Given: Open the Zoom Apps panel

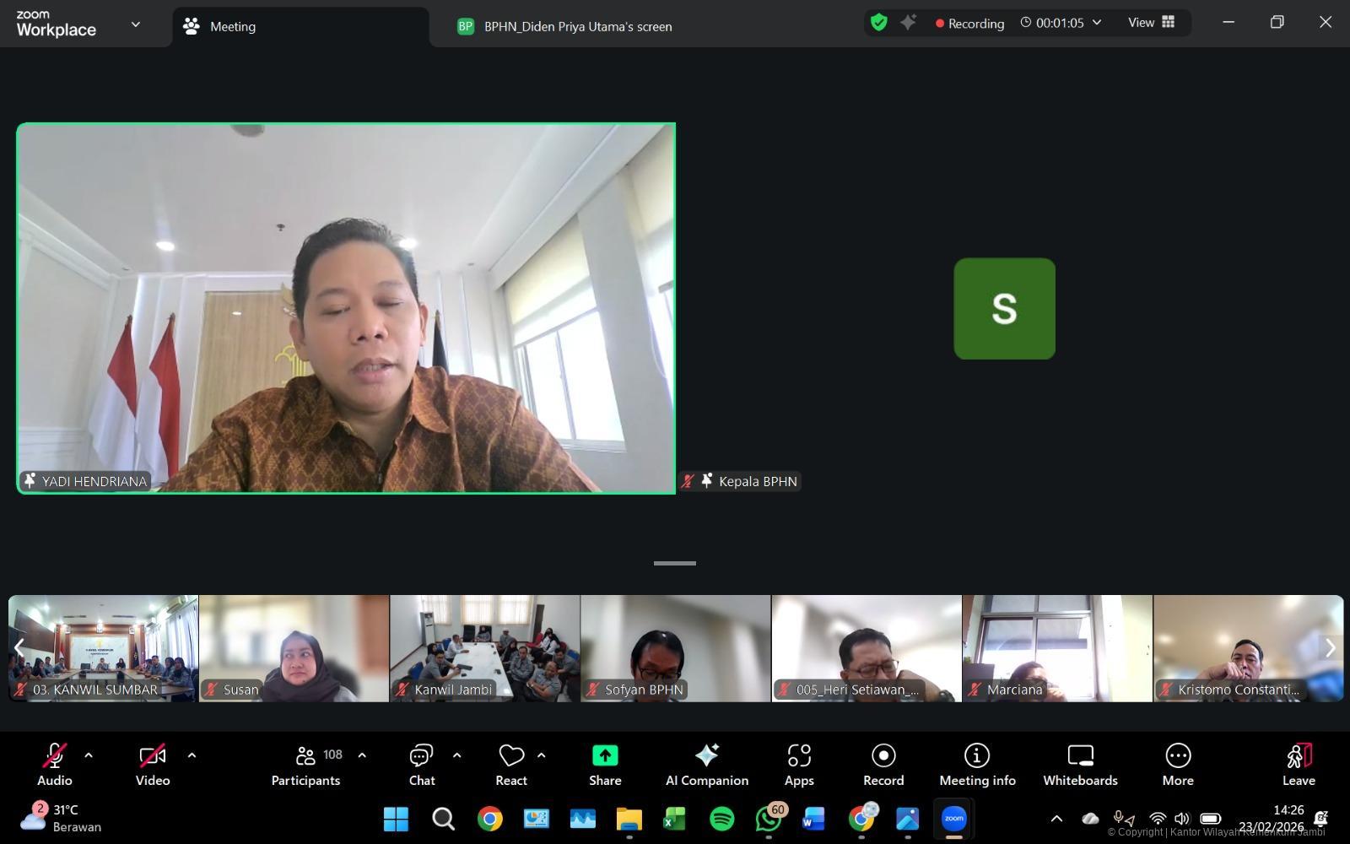Looking at the screenshot, I should (799, 764).
